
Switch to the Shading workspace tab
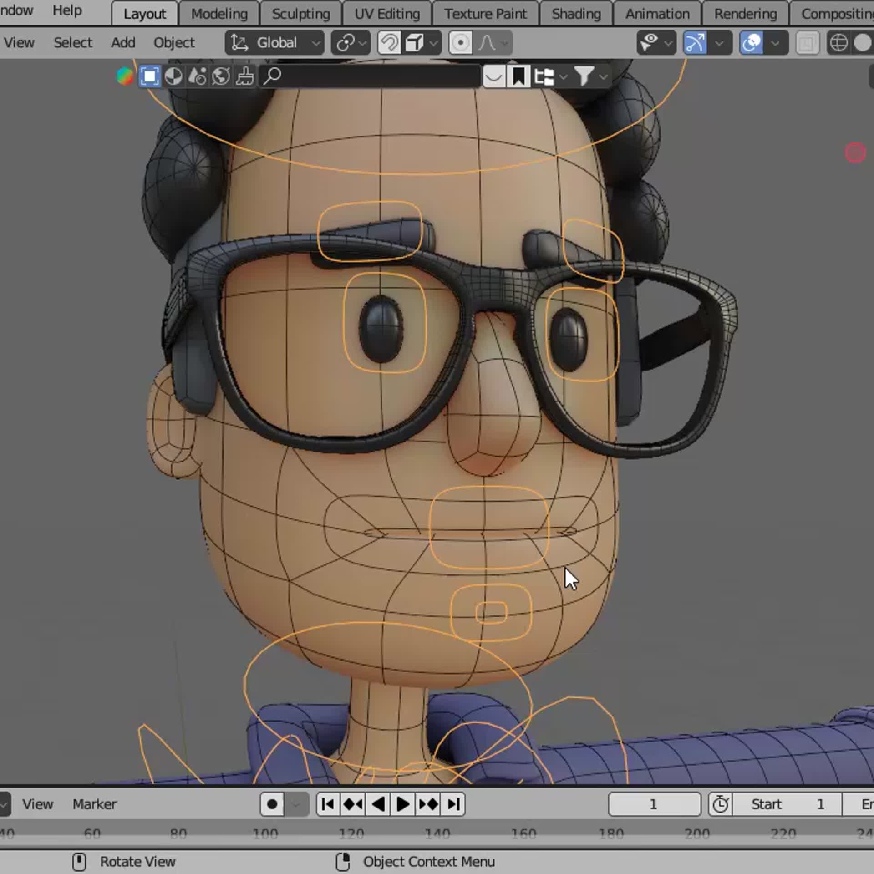click(575, 13)
